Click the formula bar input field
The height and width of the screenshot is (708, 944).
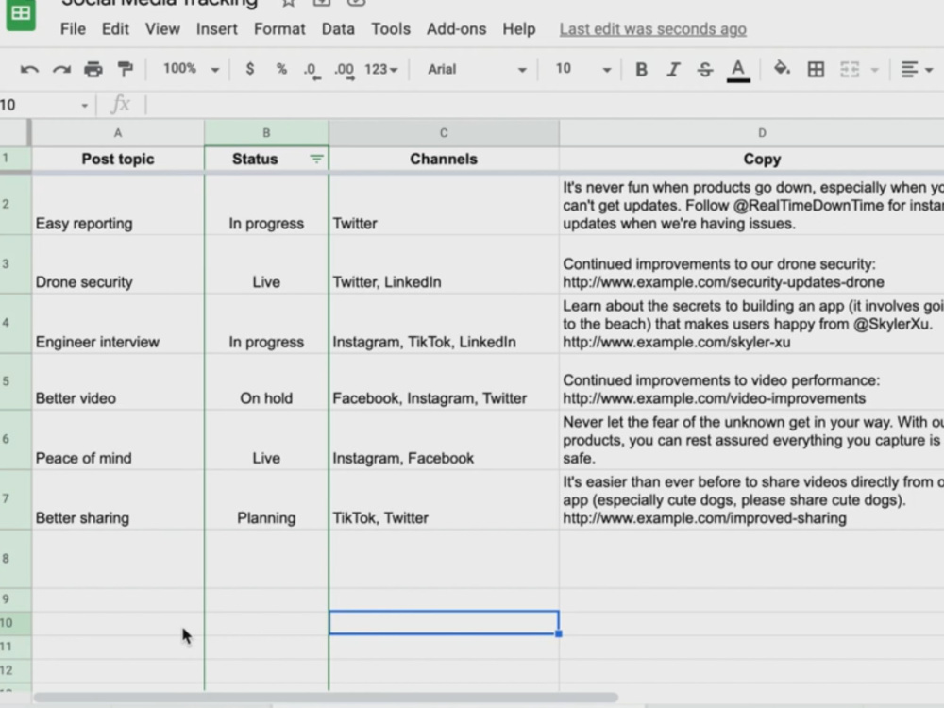[545, 105]
